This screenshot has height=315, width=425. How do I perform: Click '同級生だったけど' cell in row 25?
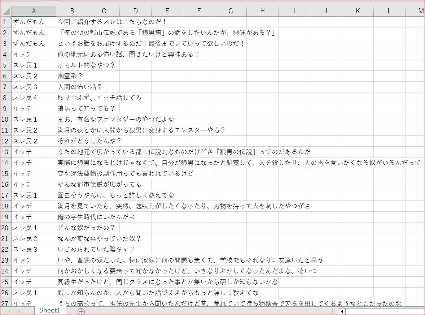167,282
